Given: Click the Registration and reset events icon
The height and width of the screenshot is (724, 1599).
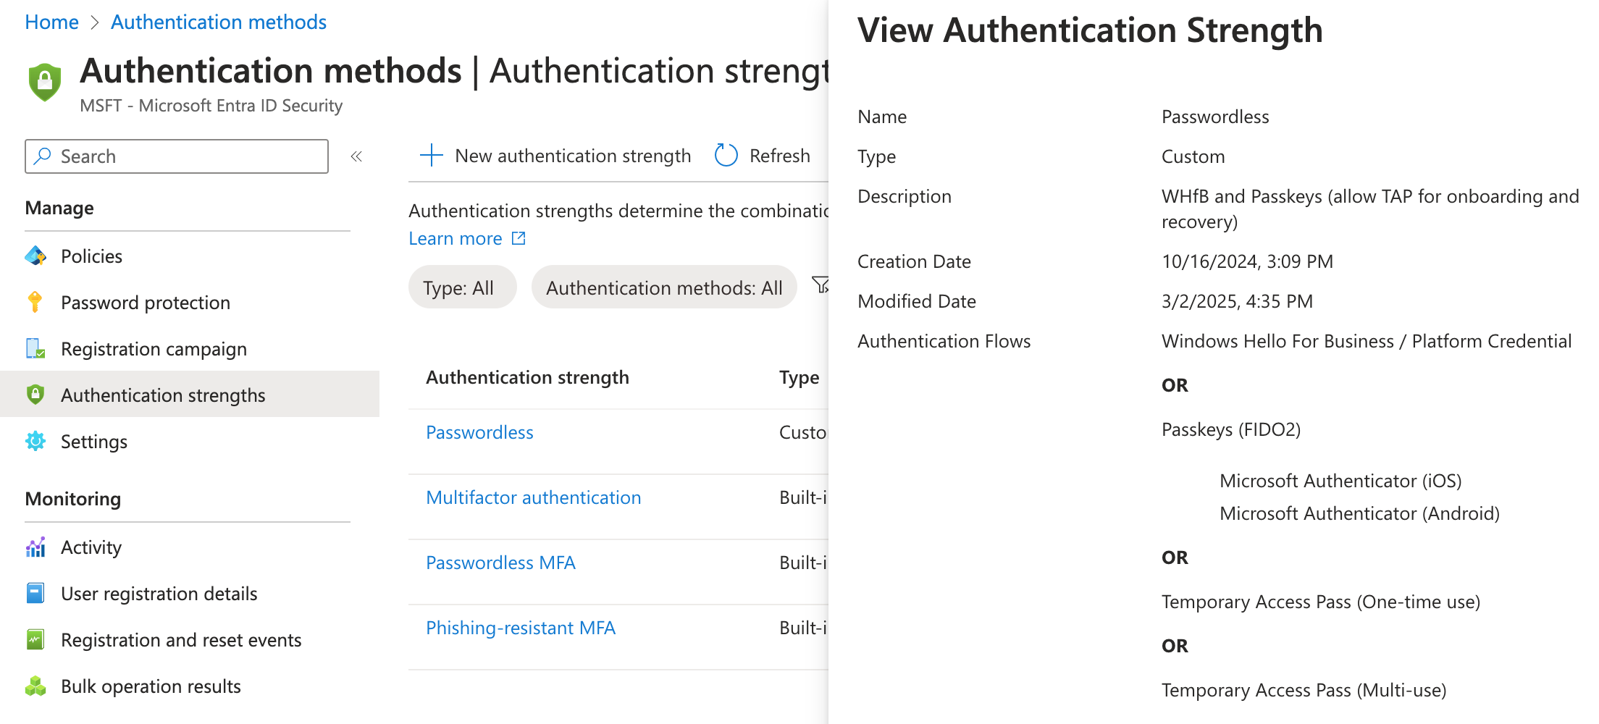Looking at the screenshot, I should (x=35, y=640).
